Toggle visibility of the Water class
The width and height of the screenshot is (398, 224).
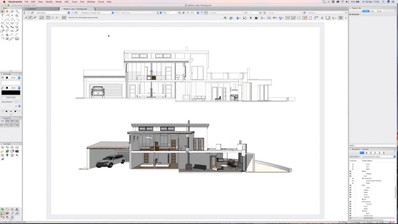pos(352,183)
